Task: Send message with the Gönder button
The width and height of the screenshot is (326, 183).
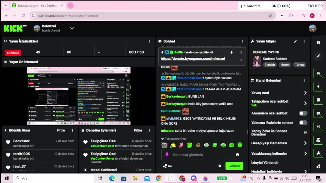Action: pyautogui.click(x=234, y=166)
